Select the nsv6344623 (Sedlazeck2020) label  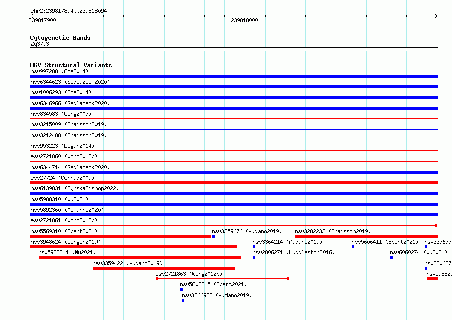pyautogui.click(x=70, y=82)
